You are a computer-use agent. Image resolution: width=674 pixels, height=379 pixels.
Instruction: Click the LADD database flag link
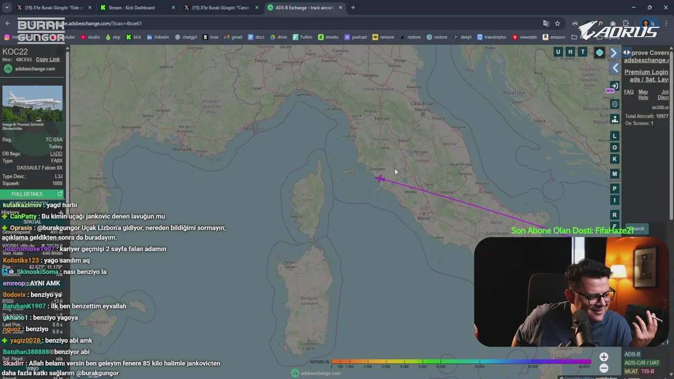(56, 154)
